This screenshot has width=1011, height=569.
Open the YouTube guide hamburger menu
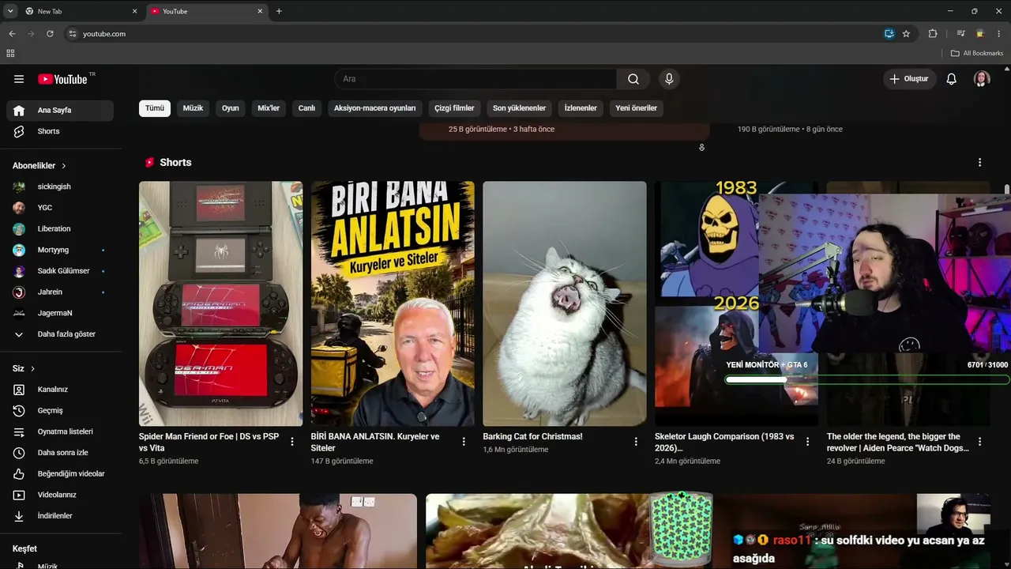click(x=19, y=79)
